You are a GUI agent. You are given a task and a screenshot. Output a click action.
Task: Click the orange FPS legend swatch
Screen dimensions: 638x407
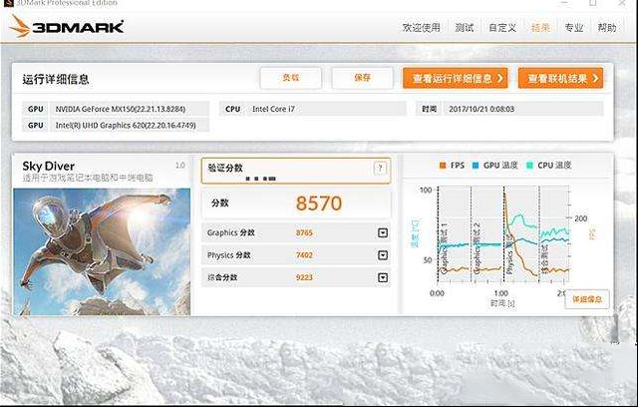(443, 166)
